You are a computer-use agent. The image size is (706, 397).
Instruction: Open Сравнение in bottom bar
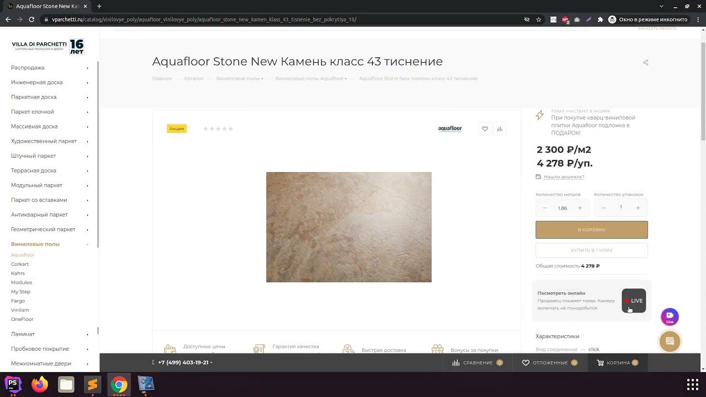point(478,363)
